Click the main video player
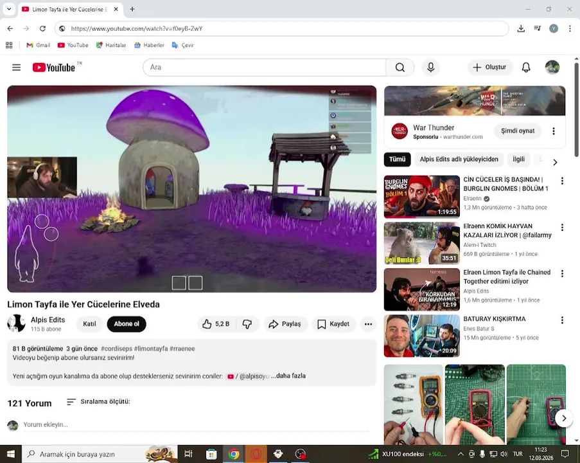This screenshot has height=463, width=580. click(x=191, y=189)
